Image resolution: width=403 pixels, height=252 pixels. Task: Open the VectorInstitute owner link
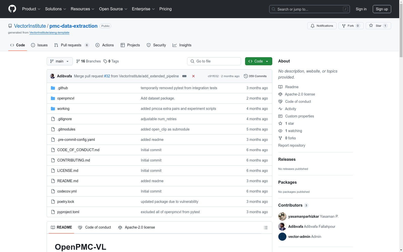[30, 26]
